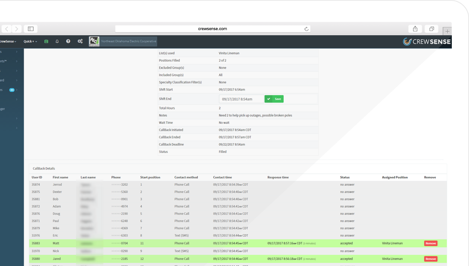469x266 pixels.
Task: Select Matt's Vinita Lineman assigned position
Action: 392,243
